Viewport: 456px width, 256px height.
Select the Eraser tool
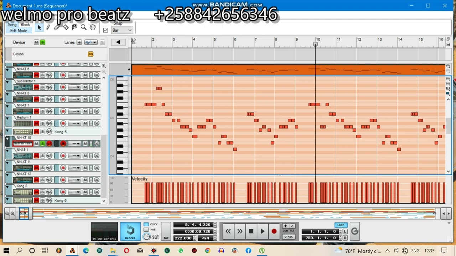click(57, 27)
